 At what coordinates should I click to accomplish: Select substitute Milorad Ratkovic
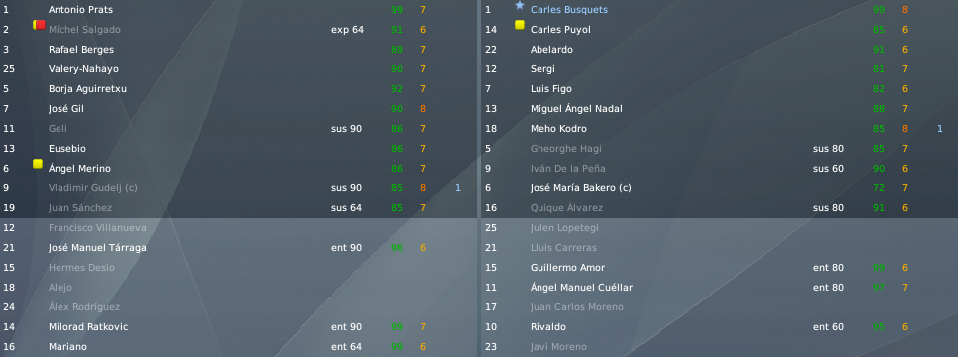[88, 327]
